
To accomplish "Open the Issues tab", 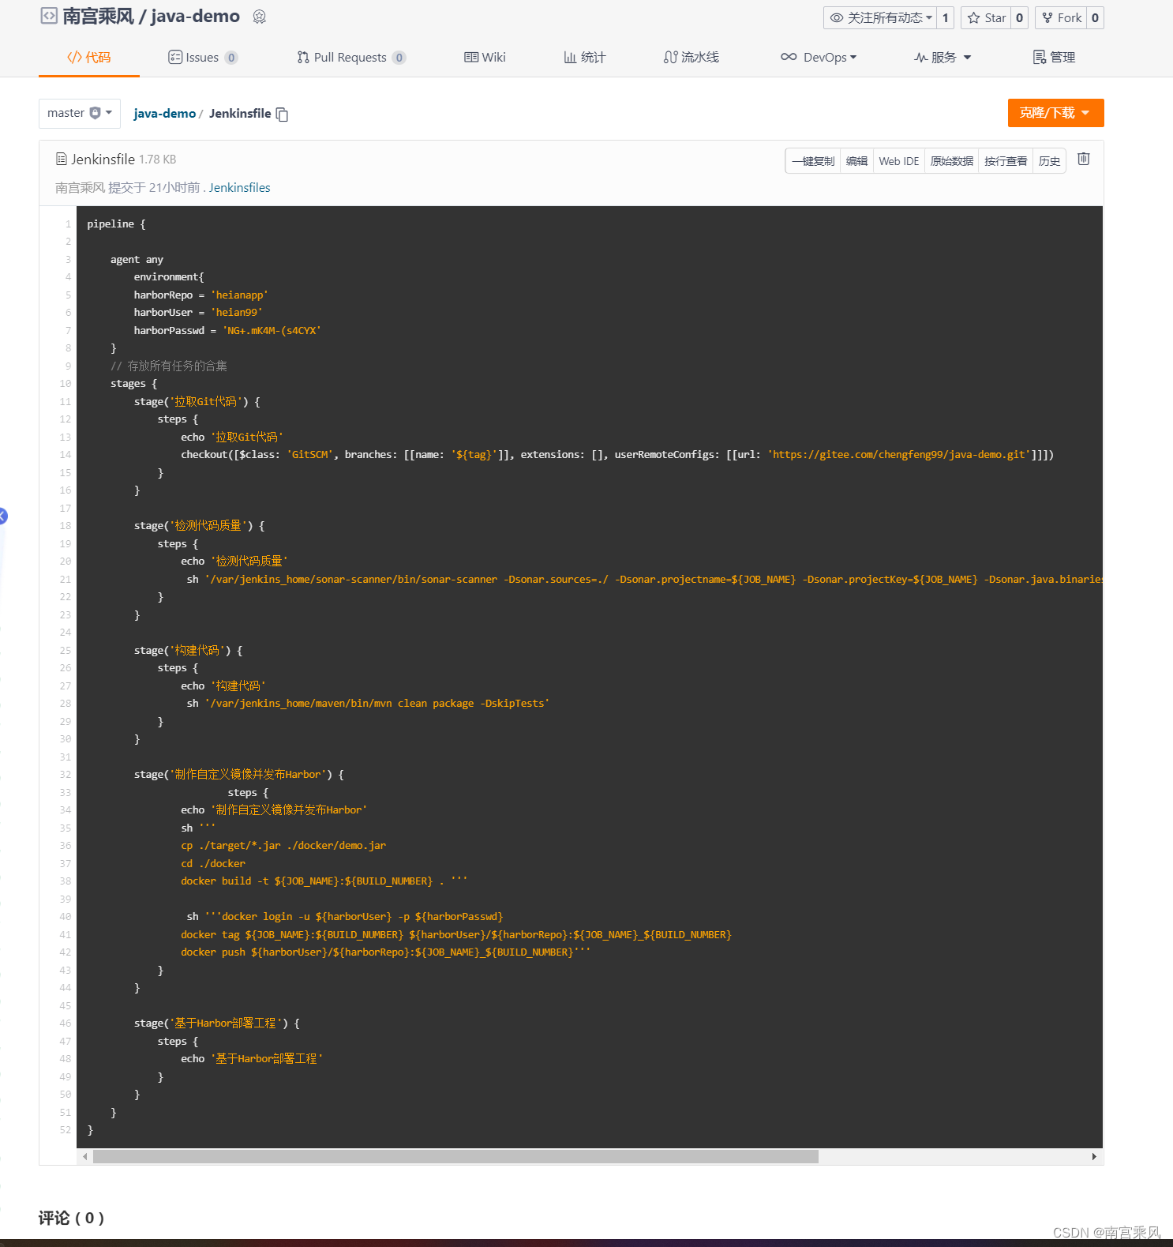I will [x=203, y=57].
